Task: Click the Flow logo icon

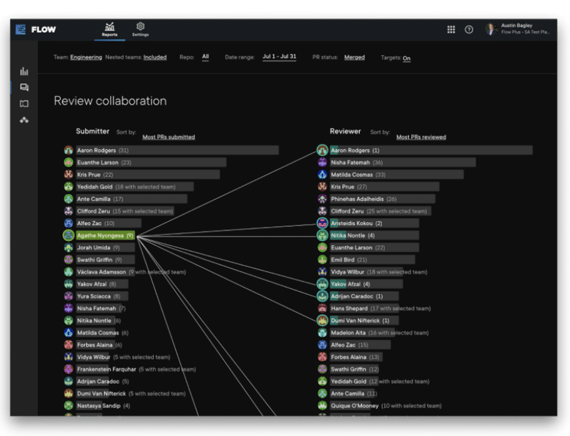Action: pyautogui.click(x=21, y=30)
